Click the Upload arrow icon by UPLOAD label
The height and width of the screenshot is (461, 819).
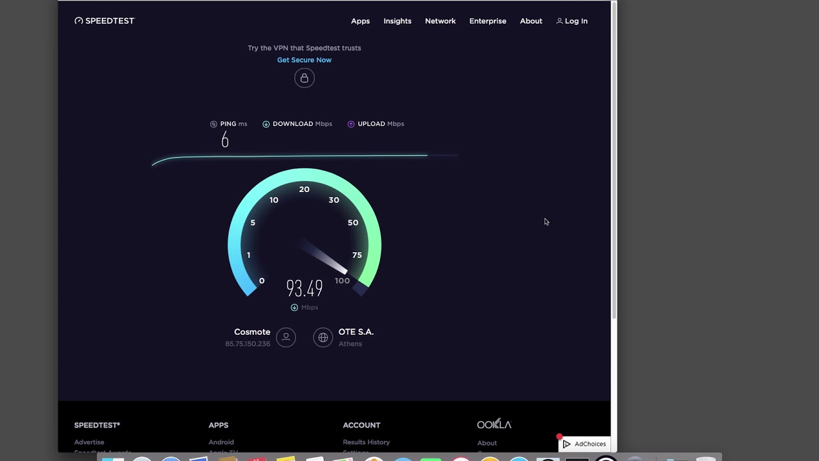point(351,124)
